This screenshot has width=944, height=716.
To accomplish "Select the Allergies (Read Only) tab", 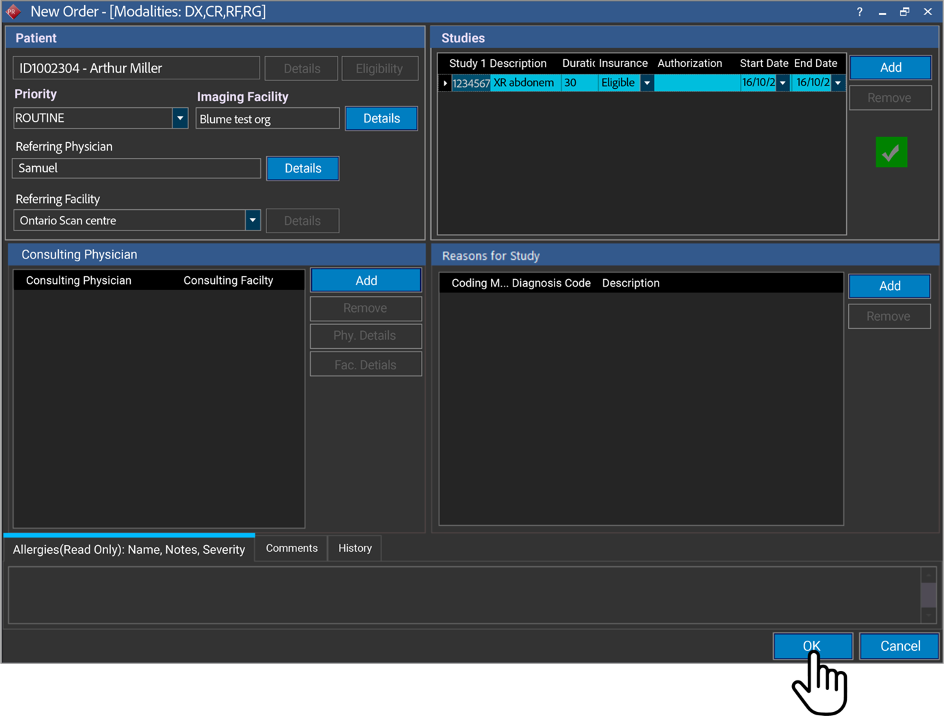I will 129,549.
